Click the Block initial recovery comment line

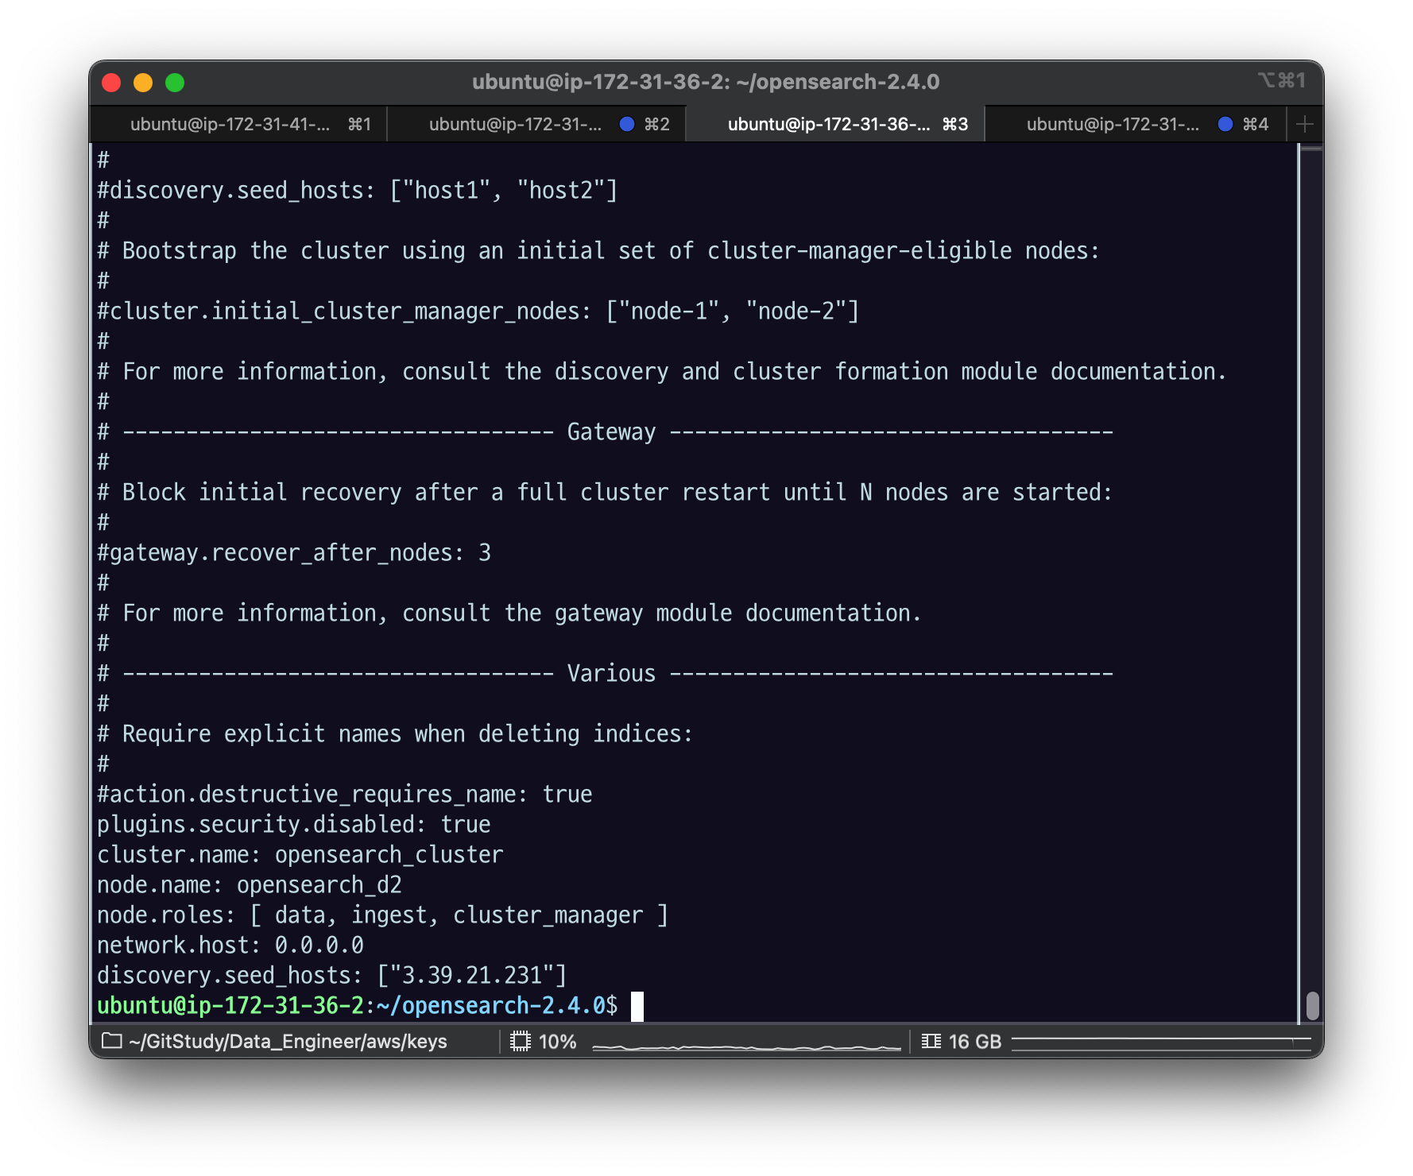click(605, 492)
